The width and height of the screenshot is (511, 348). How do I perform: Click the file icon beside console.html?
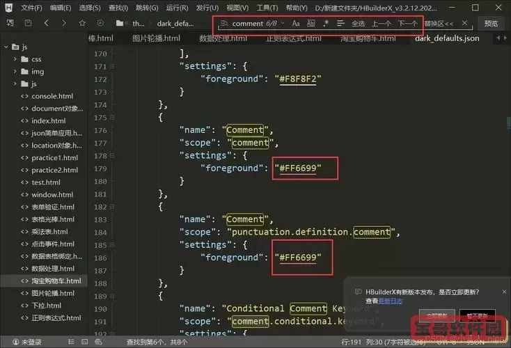click(x=24, y=96)
